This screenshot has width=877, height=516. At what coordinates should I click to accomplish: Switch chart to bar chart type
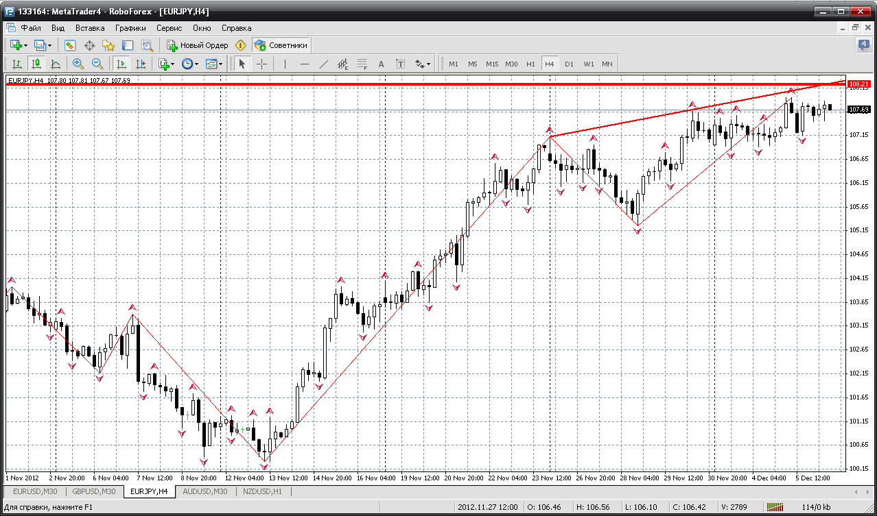click(x=17, y=64)
